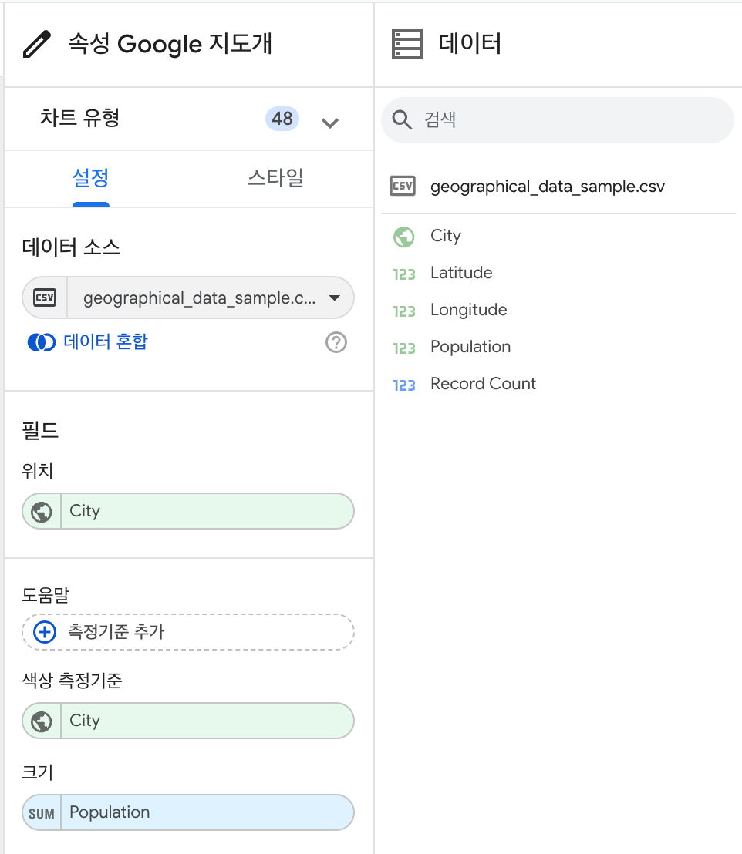The image size is (742, 854).
Task: Click the CSV icon beside geographical_data_sample.csv
Action: click(403, 187)
